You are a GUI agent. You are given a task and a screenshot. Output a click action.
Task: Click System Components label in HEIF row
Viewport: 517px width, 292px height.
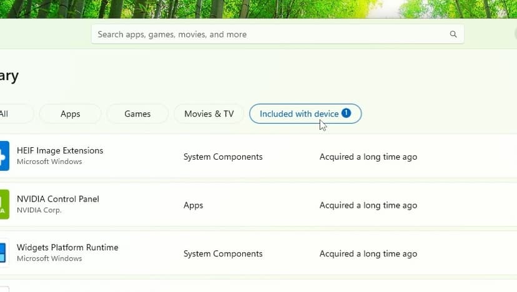223,157
